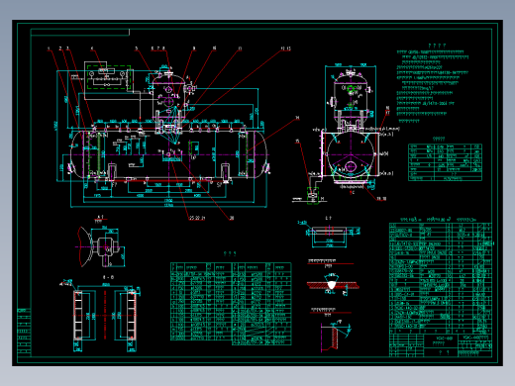Select the small valve assembly left of end view

tap(312, 195)
